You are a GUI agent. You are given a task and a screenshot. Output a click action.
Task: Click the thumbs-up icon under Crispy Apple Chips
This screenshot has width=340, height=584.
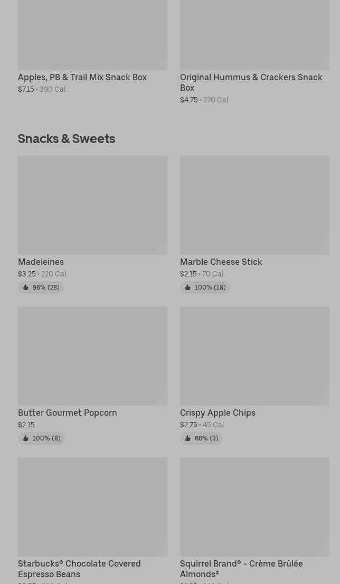(x=187, y=438)
